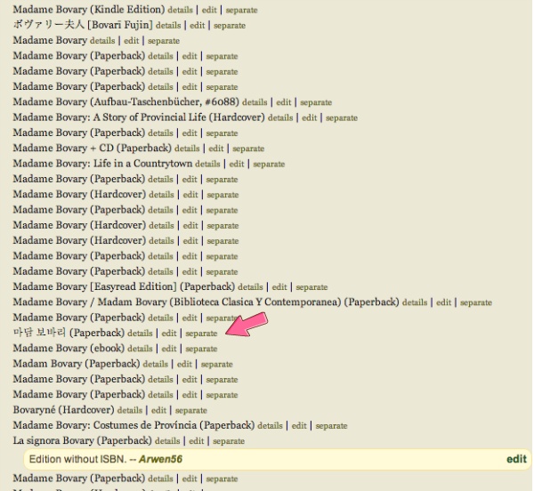Edit the Korean-title paperback edition
The width and height of the screenshot is (534, 491).
(169, 334)
